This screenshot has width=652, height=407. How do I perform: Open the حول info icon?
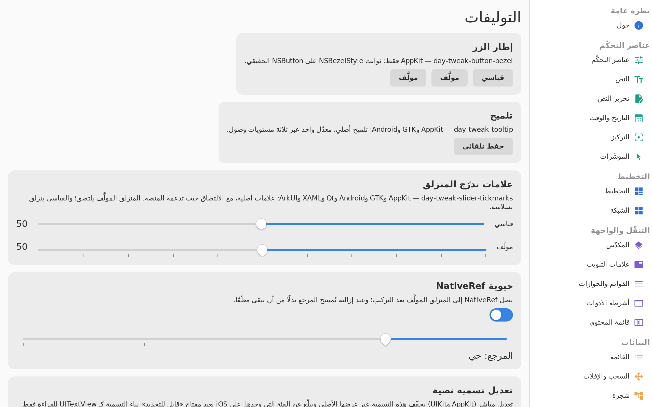click(639, 26)
